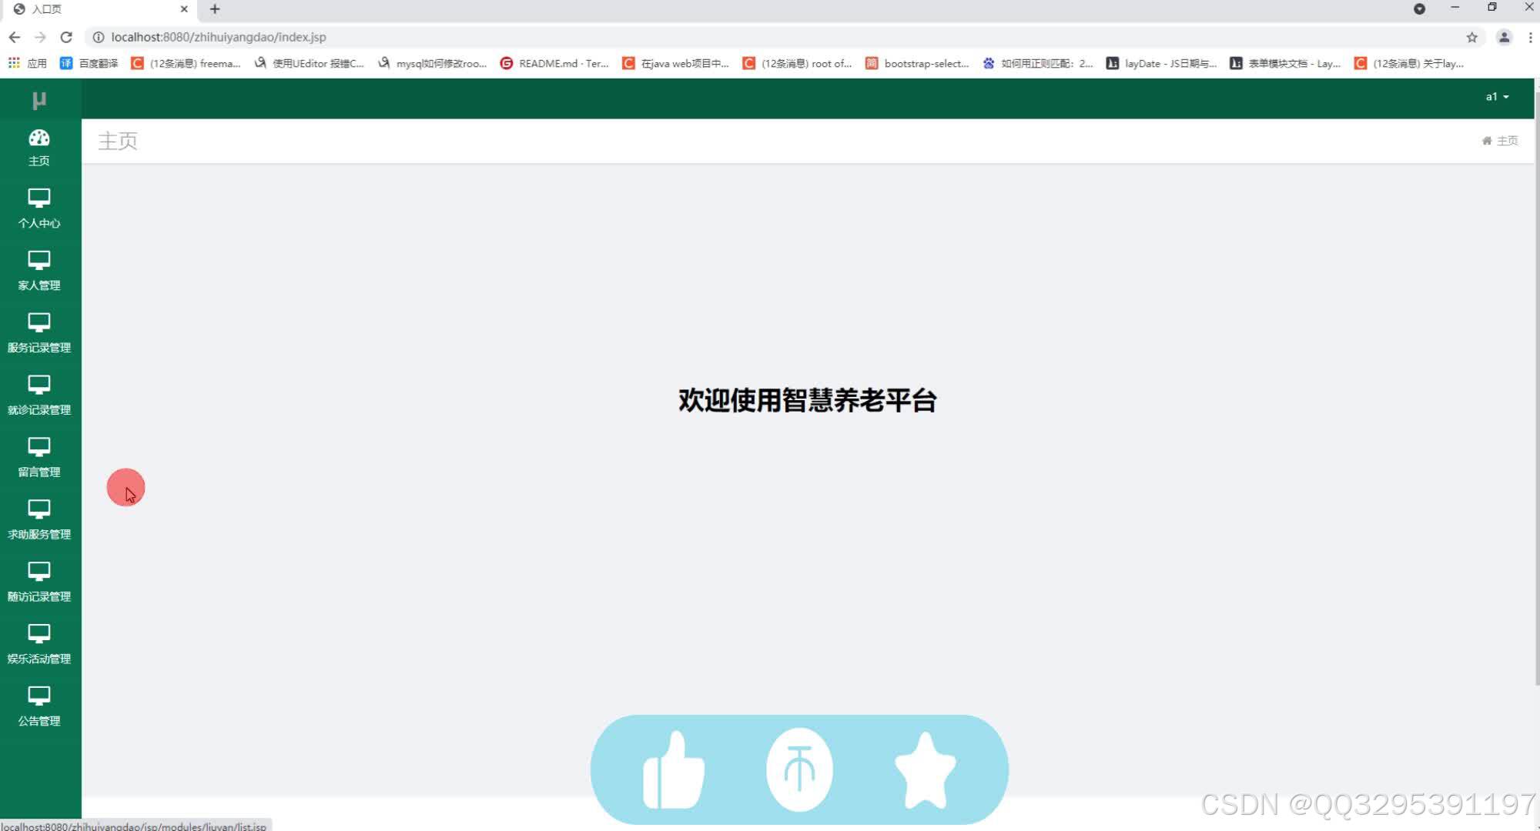Screen dimensions: 1540x831
Task: Click the thumbs-up like icon
Action: (674, 770)
